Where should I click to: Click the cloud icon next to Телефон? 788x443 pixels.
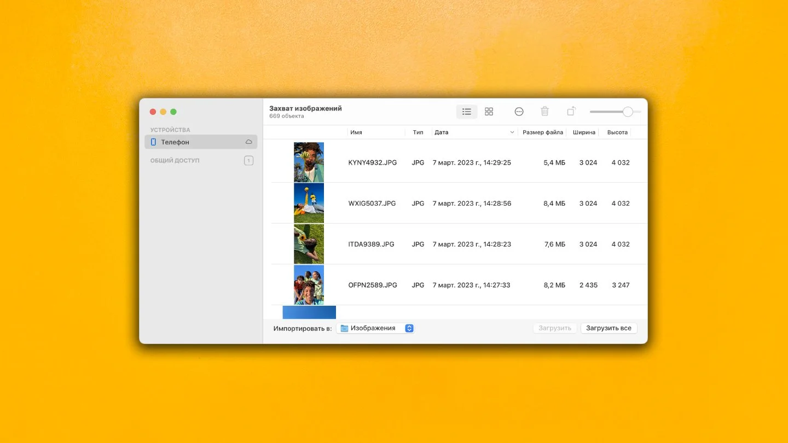click(x=249, y=142)
